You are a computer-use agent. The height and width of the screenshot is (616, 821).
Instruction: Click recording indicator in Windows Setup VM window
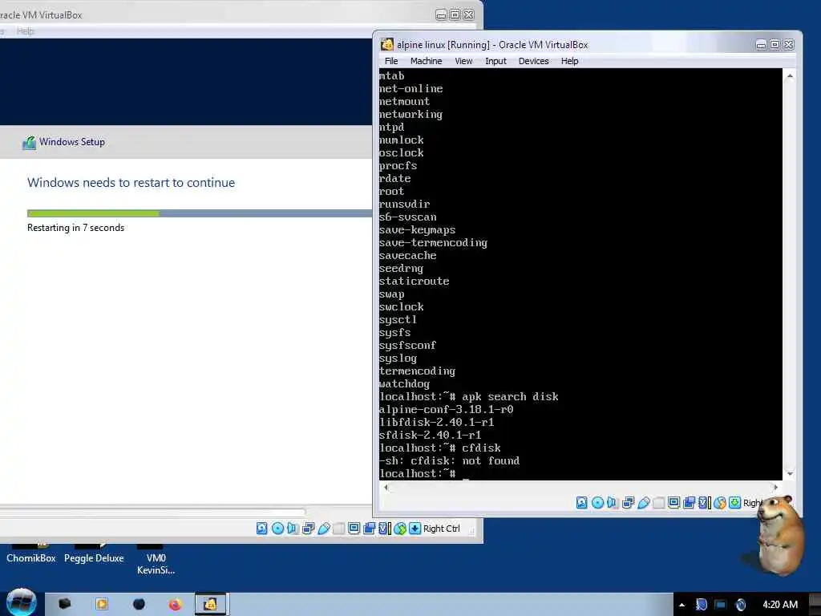[x=369, y=529]
